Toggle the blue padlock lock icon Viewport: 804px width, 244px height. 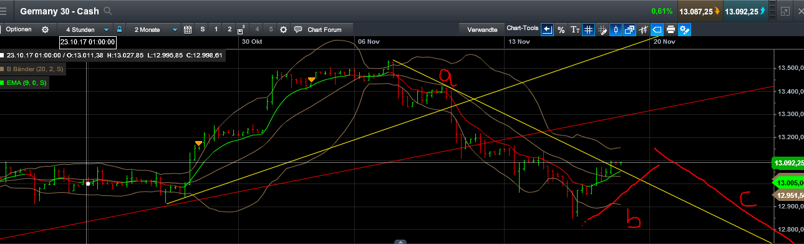pyautogui.click(x=119, y=29)
